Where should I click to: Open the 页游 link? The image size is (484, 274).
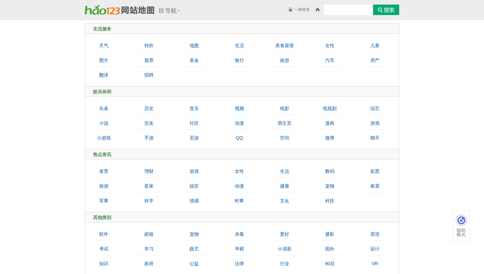(x=194, y=138)
